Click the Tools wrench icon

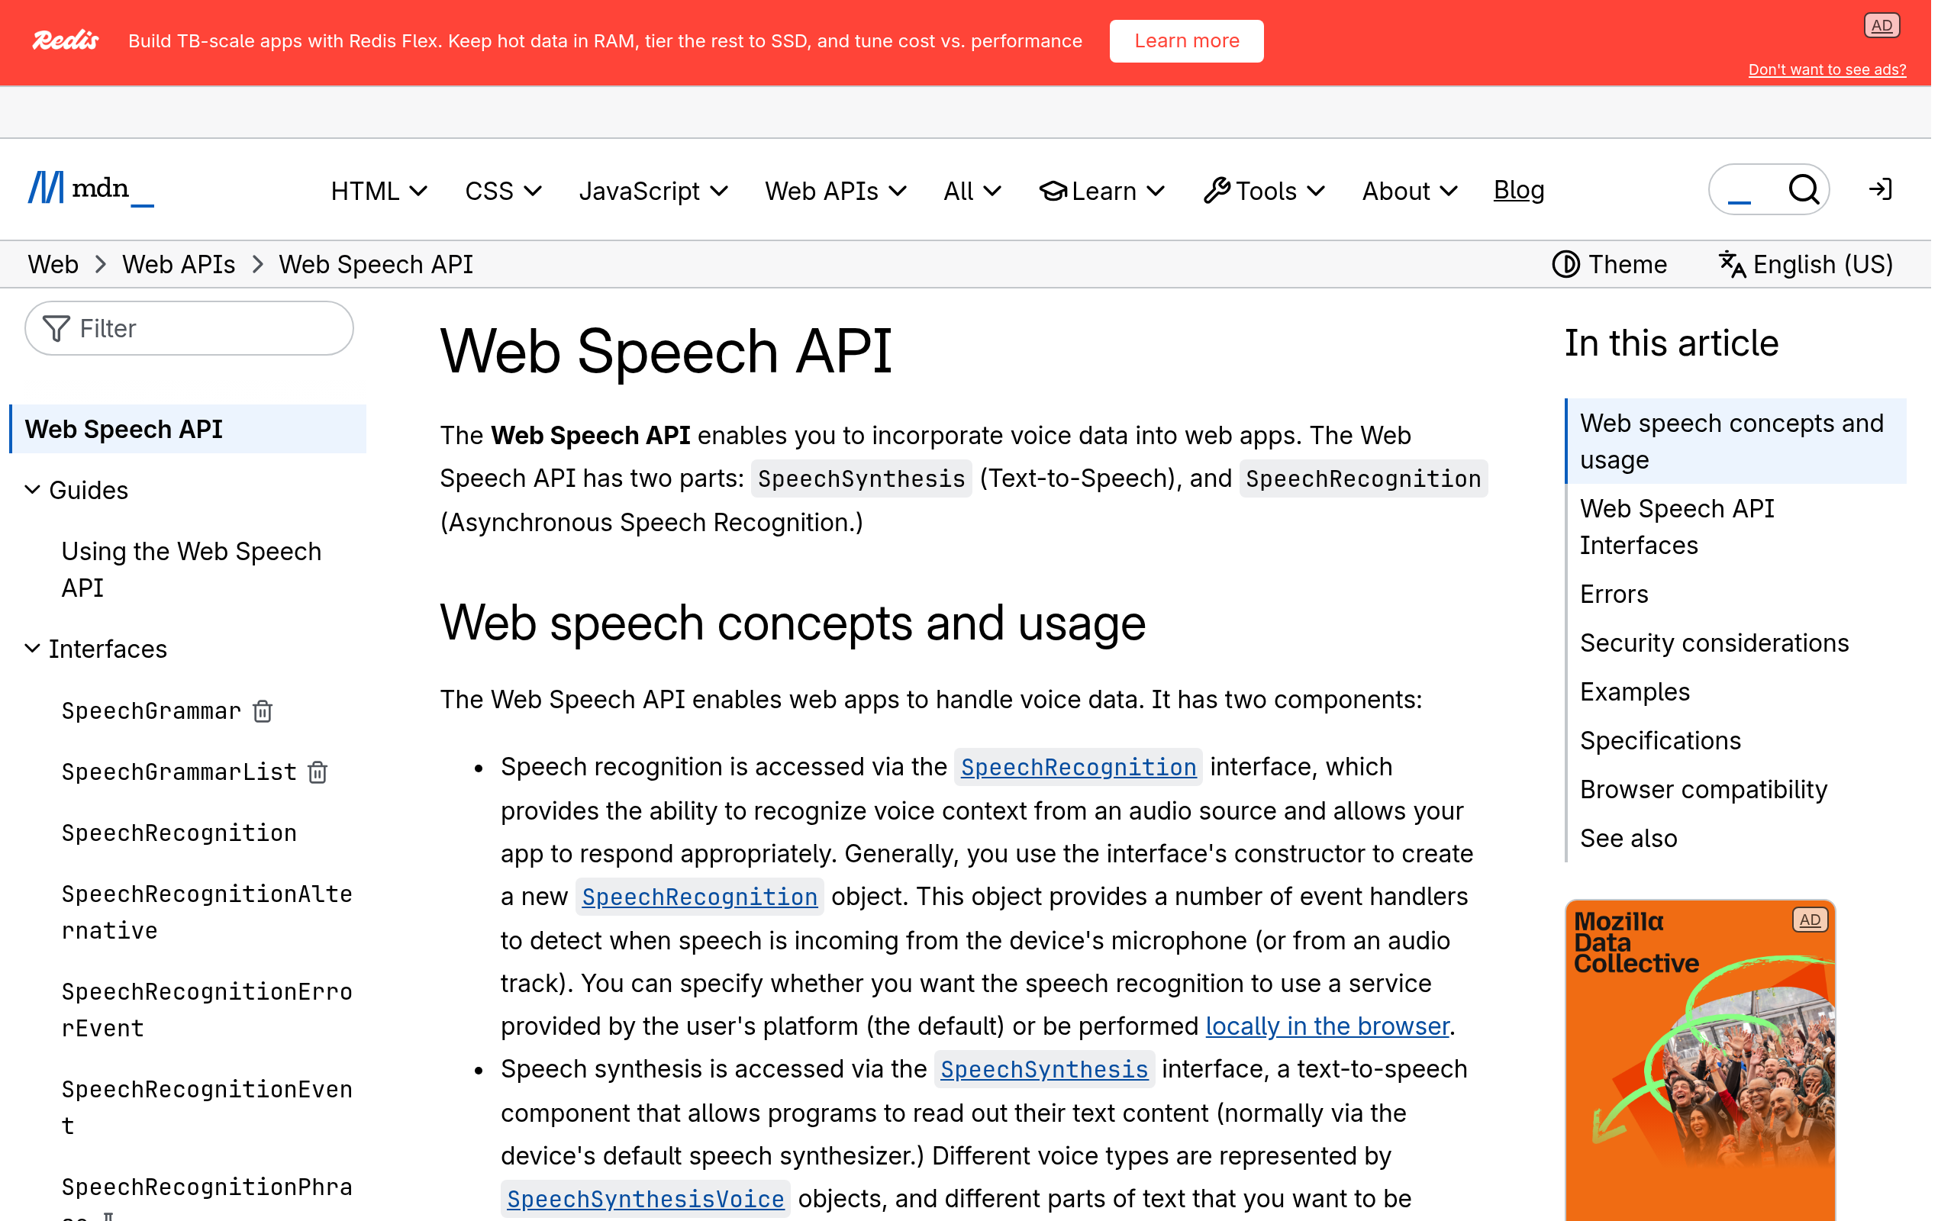click(1217, 191)
